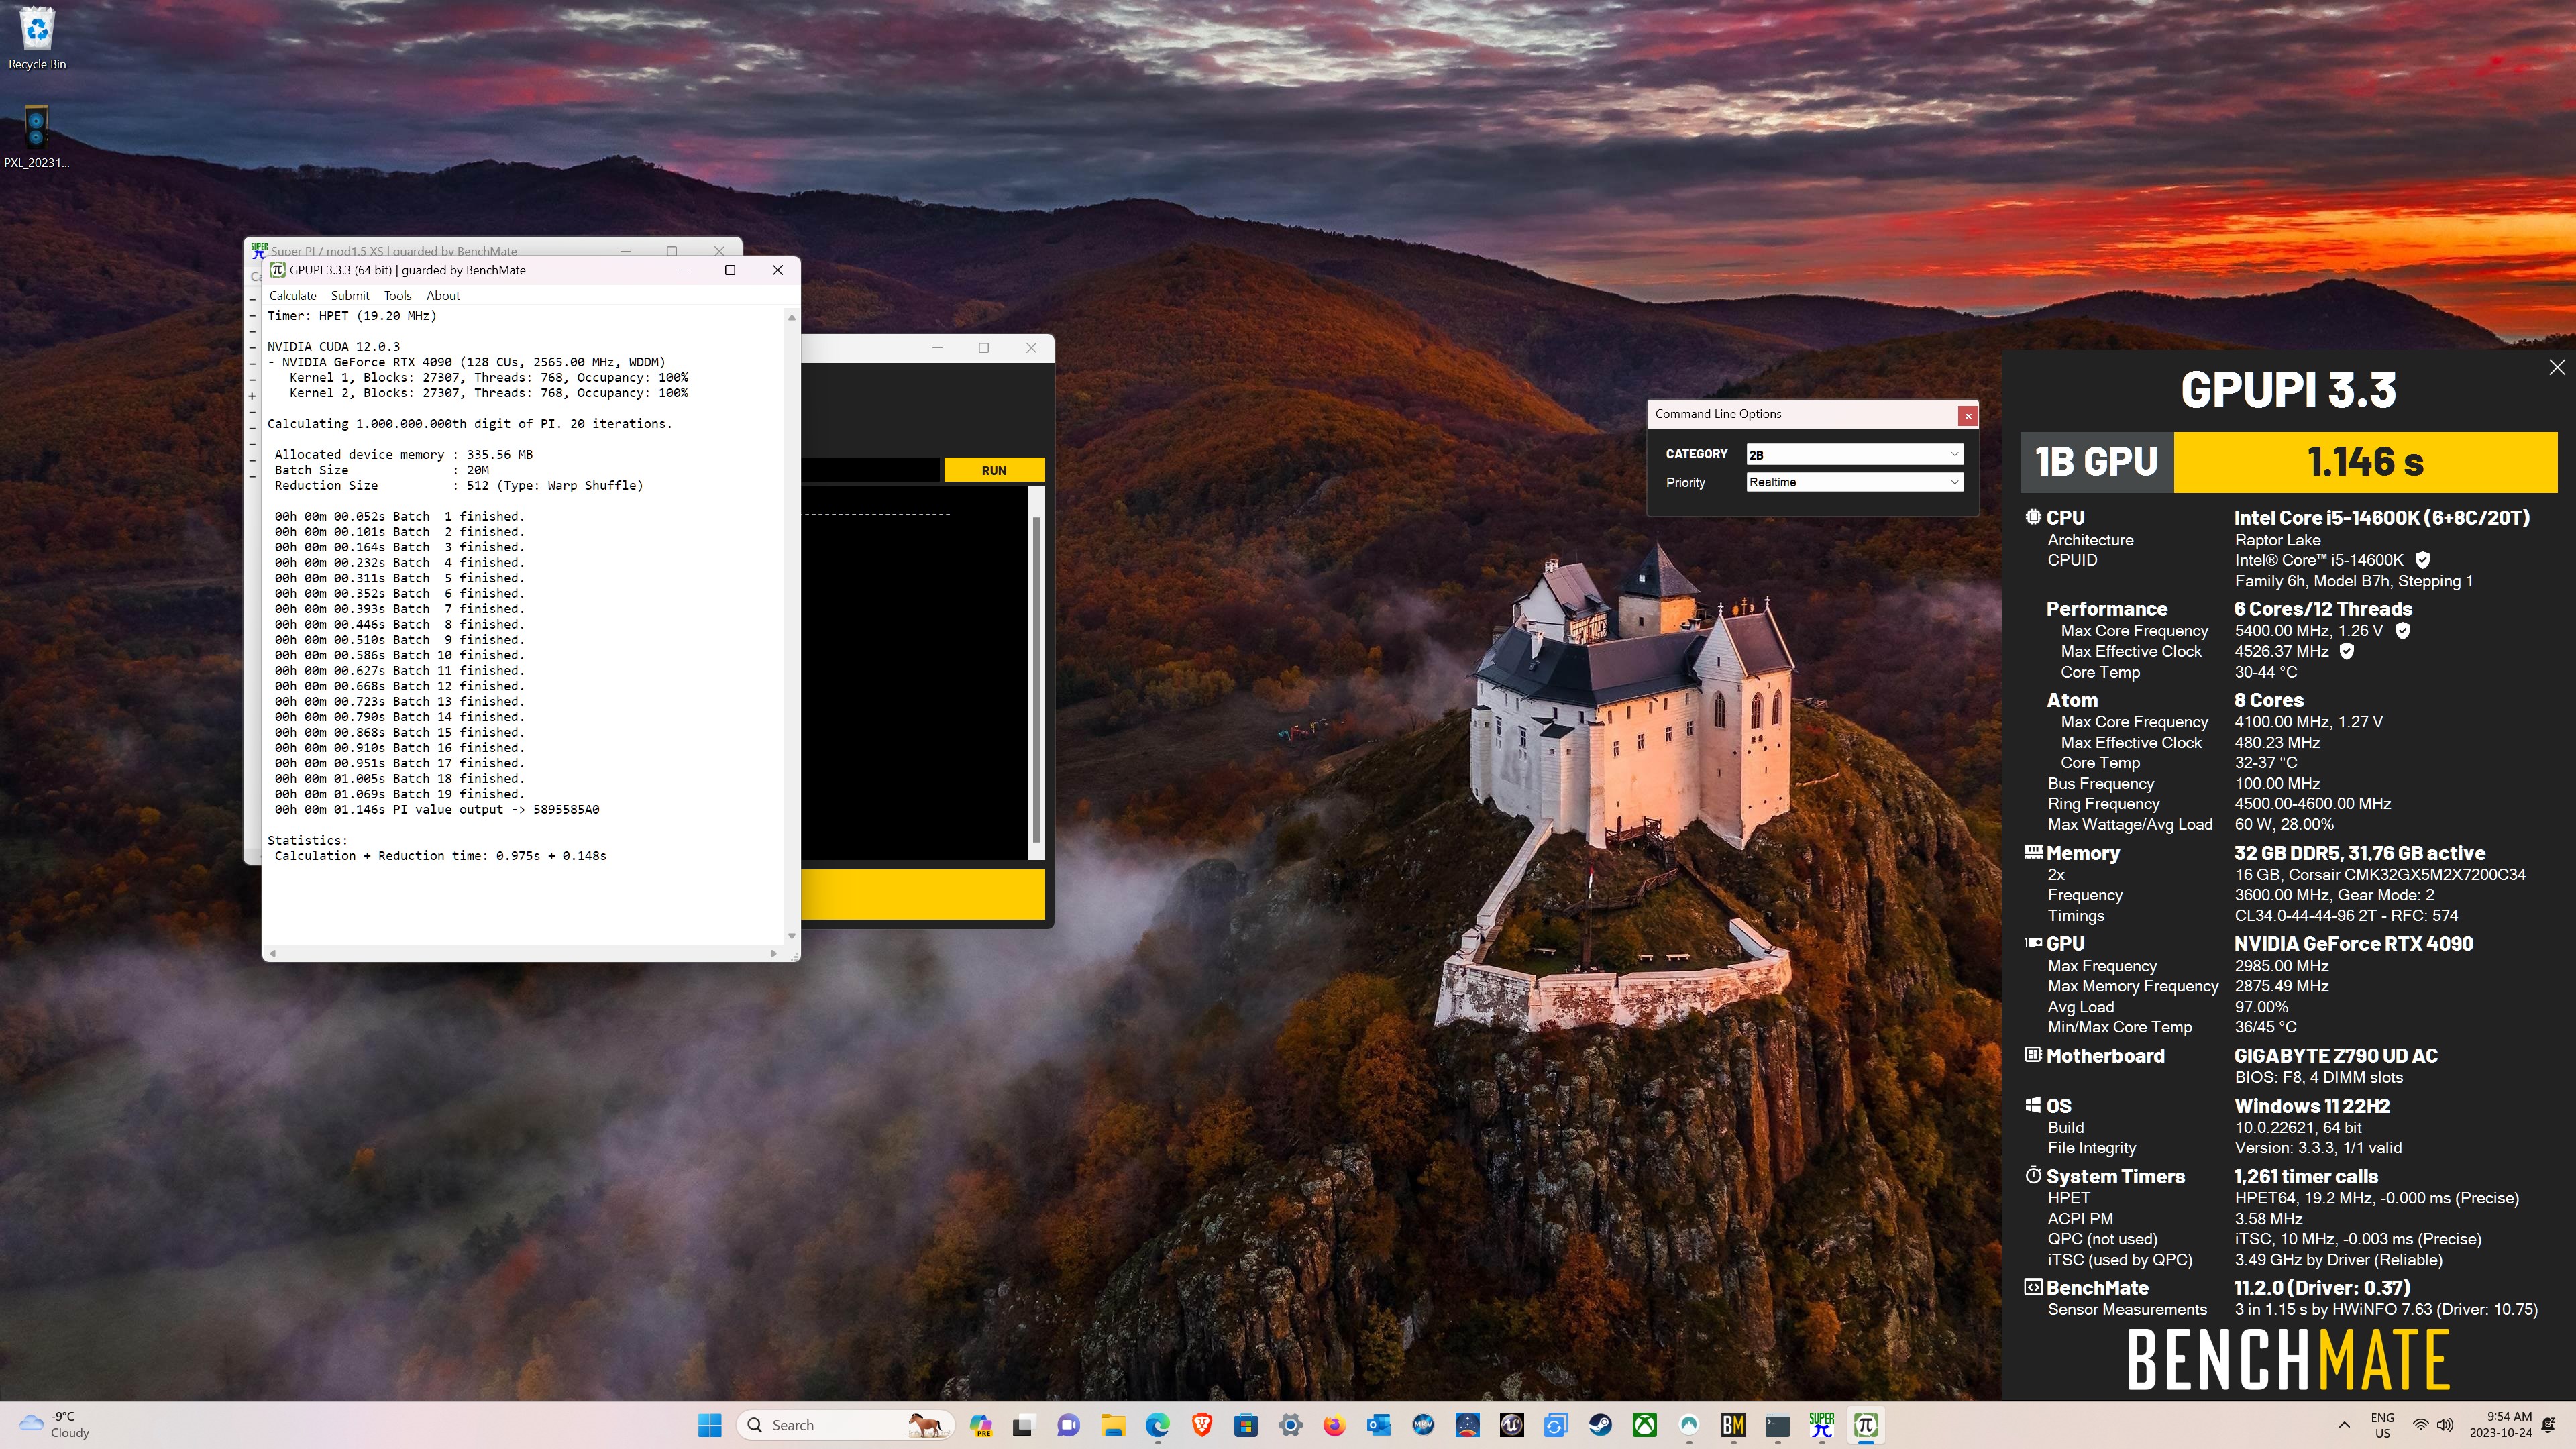
Task: Launch the purple video chat app
Action: click(1069, 1425)
